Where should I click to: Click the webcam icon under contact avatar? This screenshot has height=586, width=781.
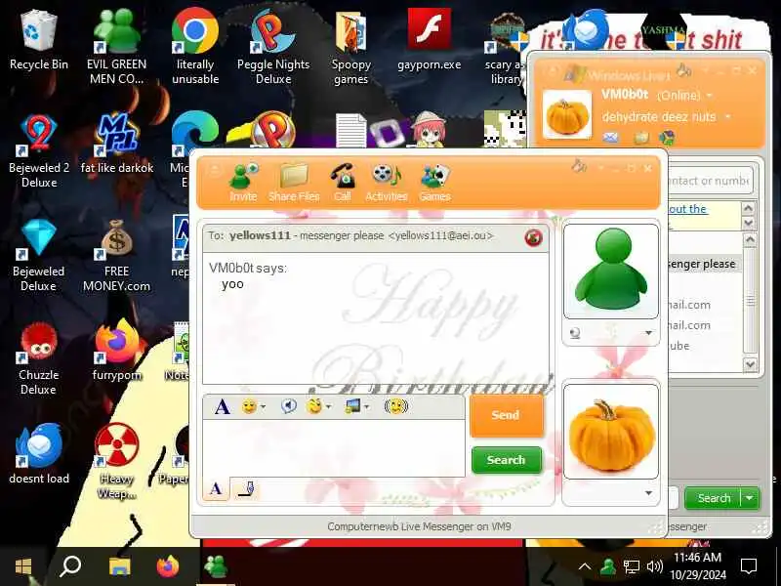575,333
